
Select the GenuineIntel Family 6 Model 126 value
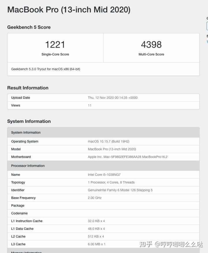click(x=120, y=190)
